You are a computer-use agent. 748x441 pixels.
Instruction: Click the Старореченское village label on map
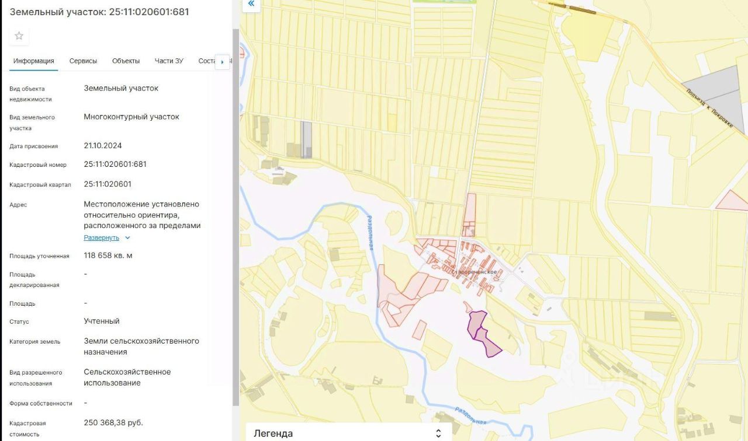pyautogui.click(x=475, y=272)
